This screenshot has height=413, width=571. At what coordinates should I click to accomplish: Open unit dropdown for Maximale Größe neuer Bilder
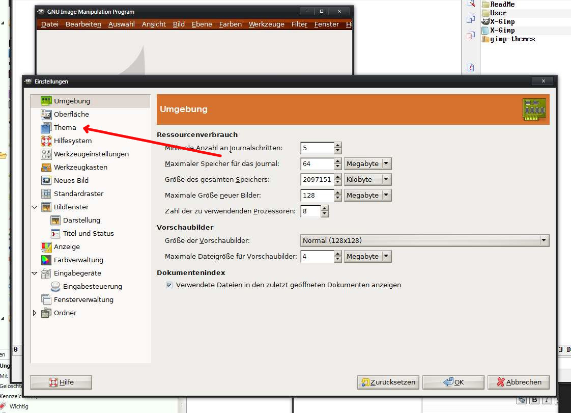tap(368, 196)
